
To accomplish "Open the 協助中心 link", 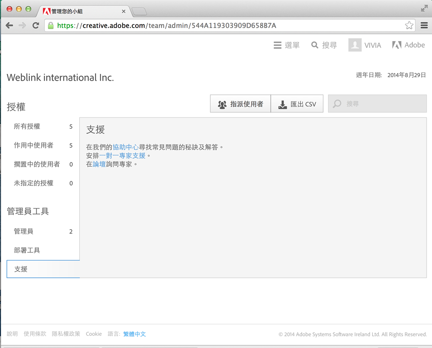I will [126, 147].
